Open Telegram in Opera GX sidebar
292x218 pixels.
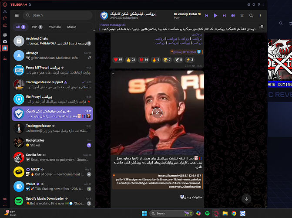tap(5, 48)
